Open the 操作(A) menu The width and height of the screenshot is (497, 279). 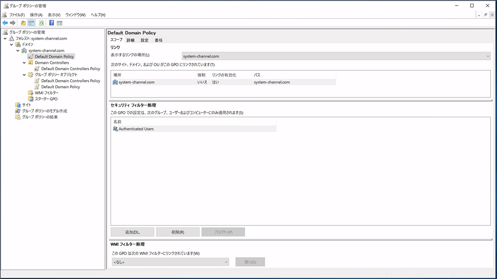pos(36,15)
